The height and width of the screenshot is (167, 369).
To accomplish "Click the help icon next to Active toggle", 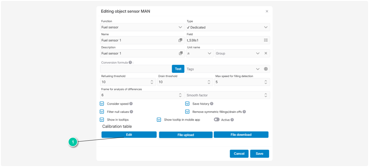I will (x=232, y=120).
